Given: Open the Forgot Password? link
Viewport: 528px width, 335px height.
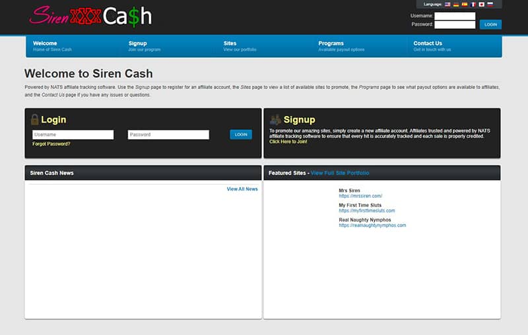Looking at the screenshot, I should click(x=51, y=144).
